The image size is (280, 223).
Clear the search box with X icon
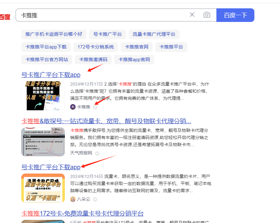(192, 15)
